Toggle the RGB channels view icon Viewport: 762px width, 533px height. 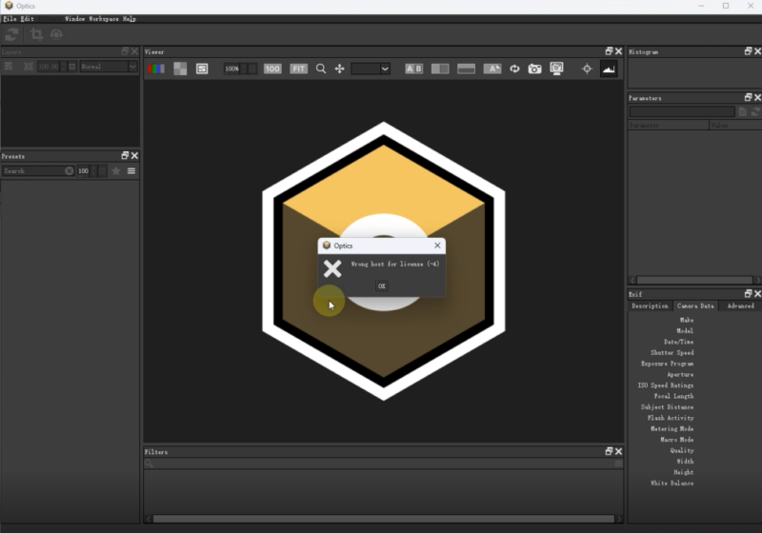pyautogui.click(x=155, y=69)
